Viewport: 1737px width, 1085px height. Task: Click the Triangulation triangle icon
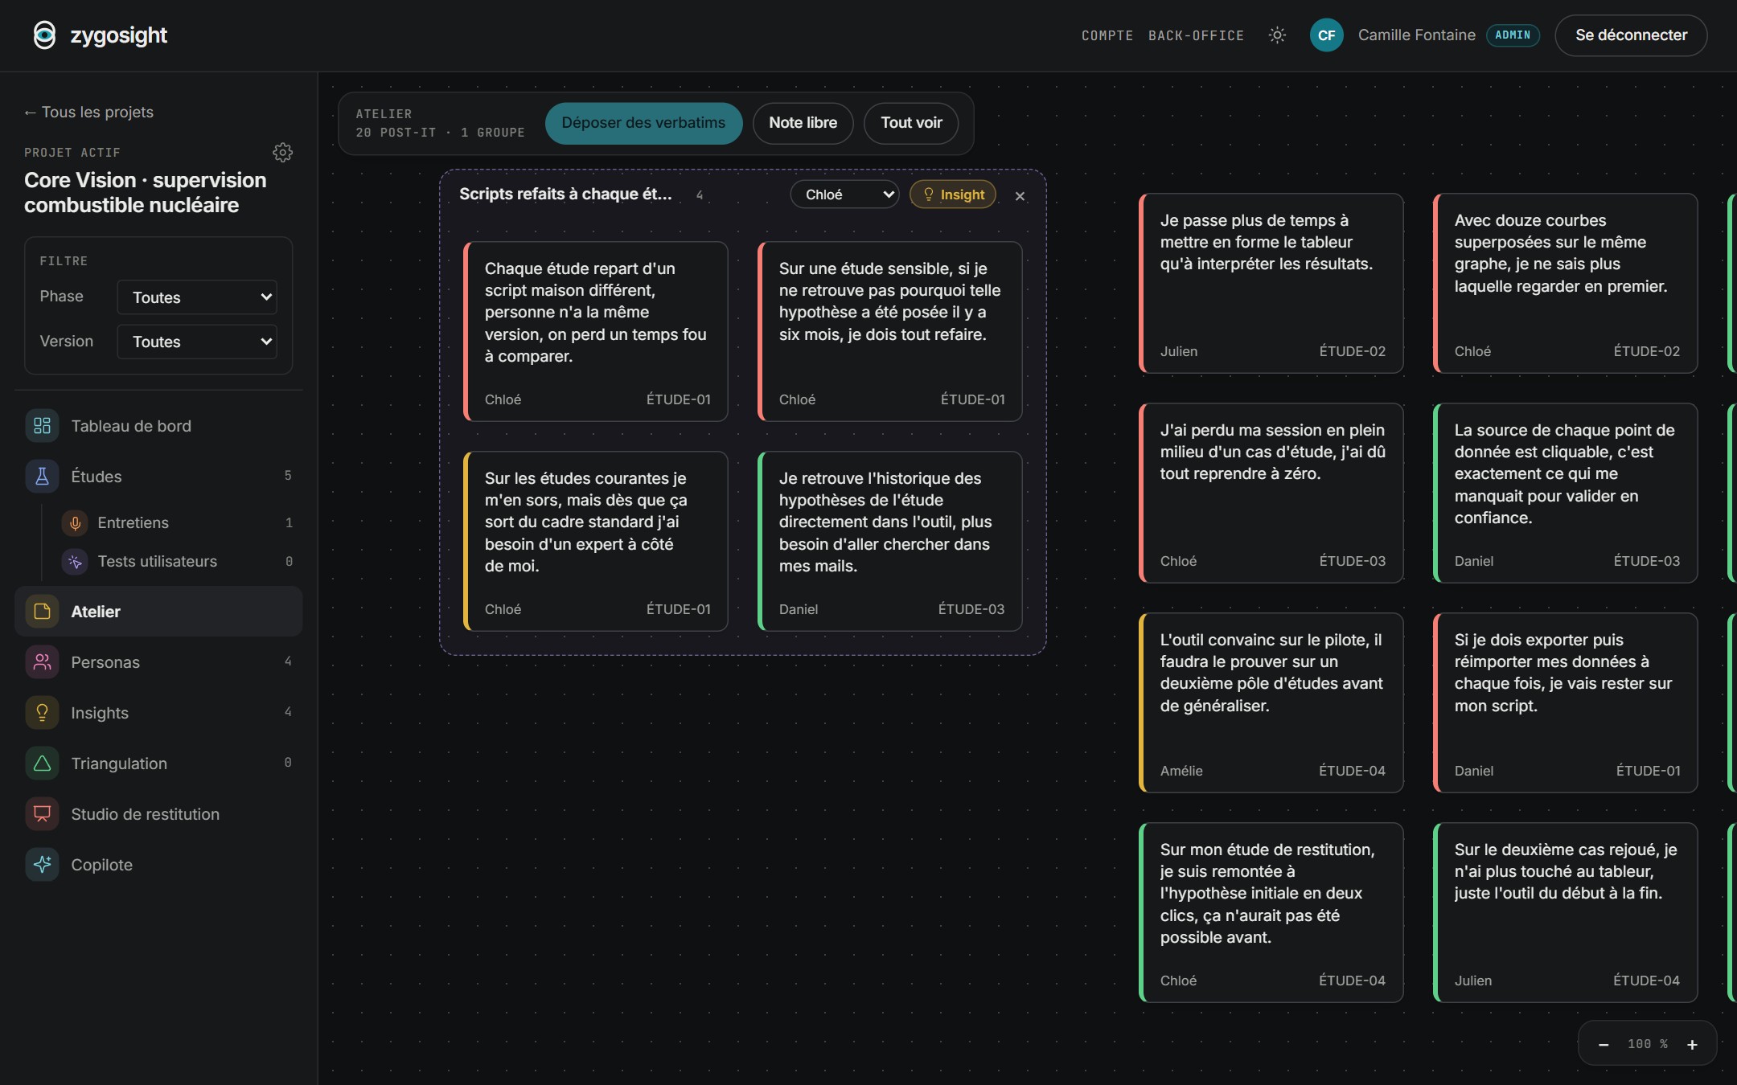42,764
